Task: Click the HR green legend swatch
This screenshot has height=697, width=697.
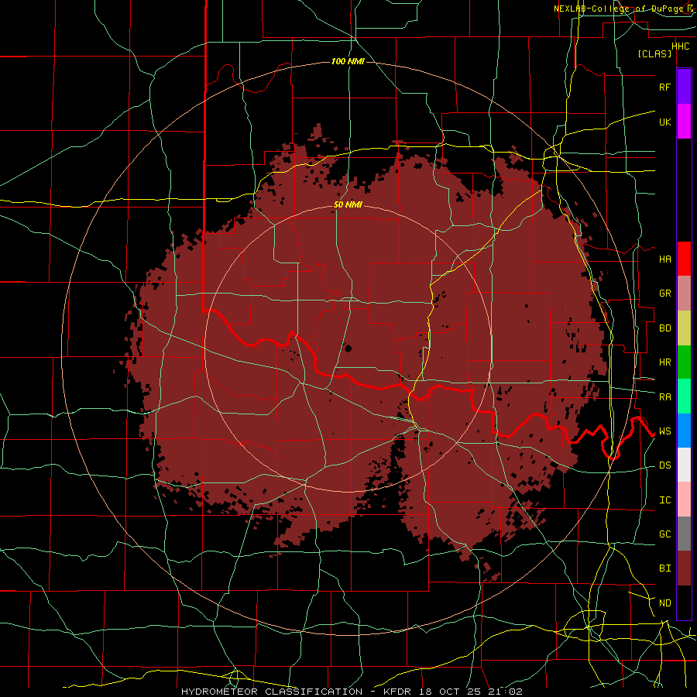Action: [684, 362]
